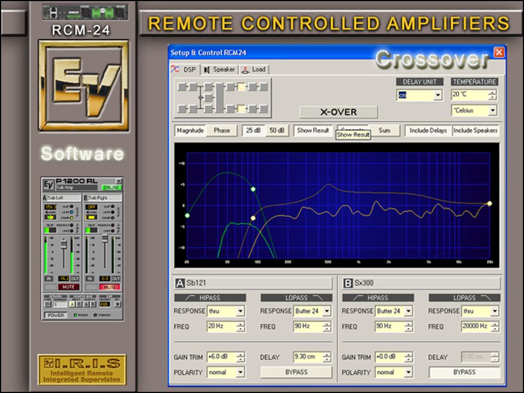This screenshot has height=393, width=524.
Task: Click the IN button on channel A
Action: (49, 278)
